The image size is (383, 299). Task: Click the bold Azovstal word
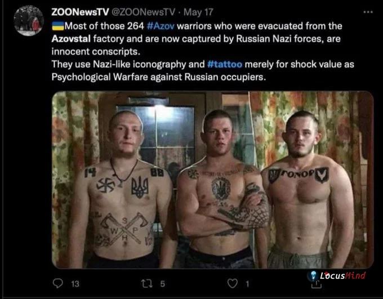pyautogui.click(x=71, y=39)
